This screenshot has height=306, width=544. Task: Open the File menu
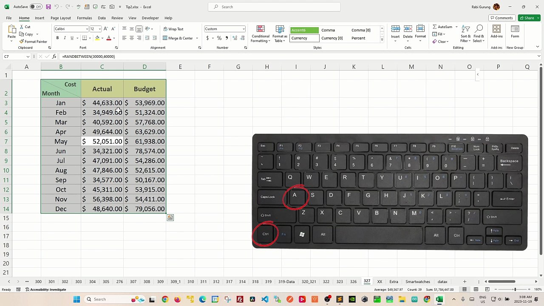pyautogui.click(x=8, y=18)
